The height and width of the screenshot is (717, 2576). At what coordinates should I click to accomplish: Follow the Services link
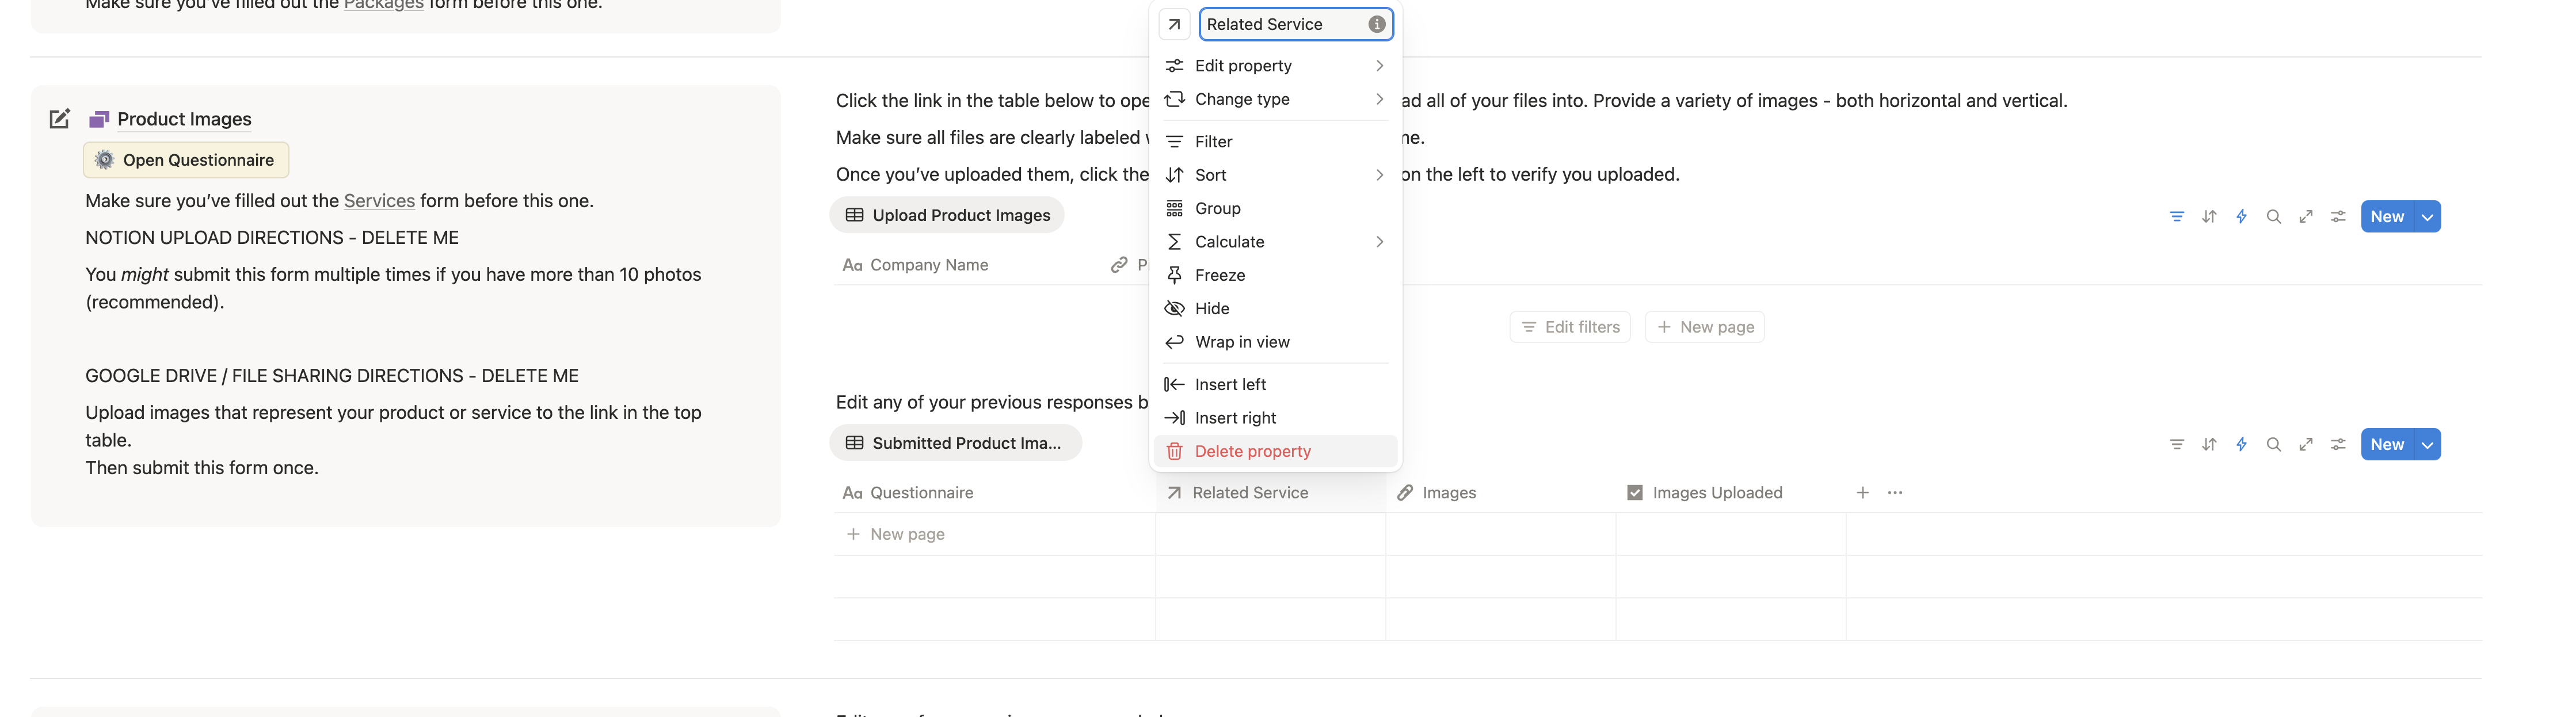point(379,201)
